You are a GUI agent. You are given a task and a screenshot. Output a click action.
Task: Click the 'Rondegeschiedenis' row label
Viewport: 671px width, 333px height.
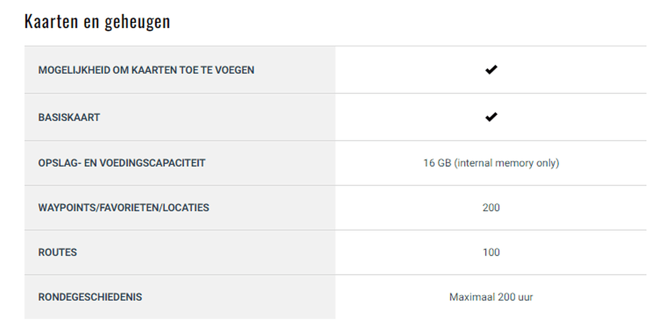click(90, 297)
